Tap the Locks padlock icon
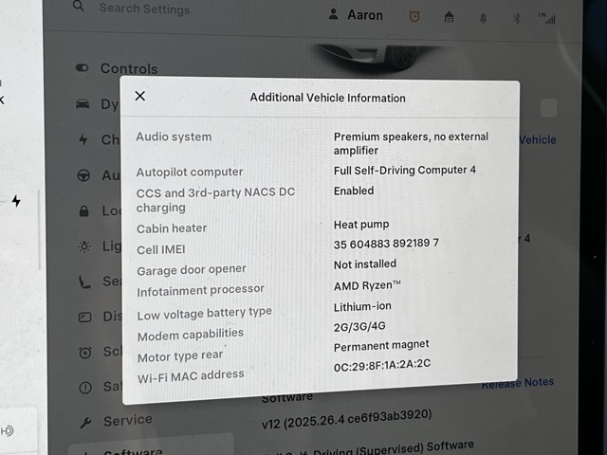 click(83, 211)
